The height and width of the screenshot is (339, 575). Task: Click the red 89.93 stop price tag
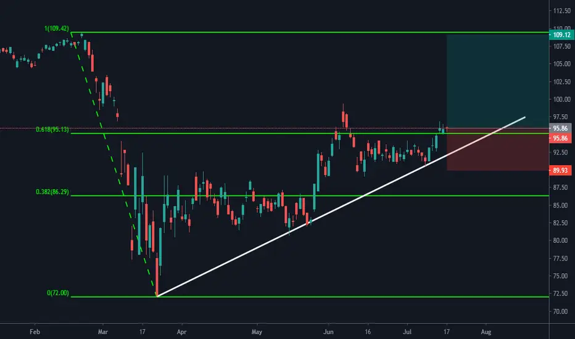click(x=560, y=170)
